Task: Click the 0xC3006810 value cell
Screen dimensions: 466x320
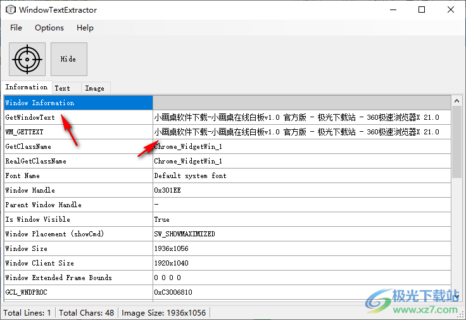Action: [x=302, y=292]
